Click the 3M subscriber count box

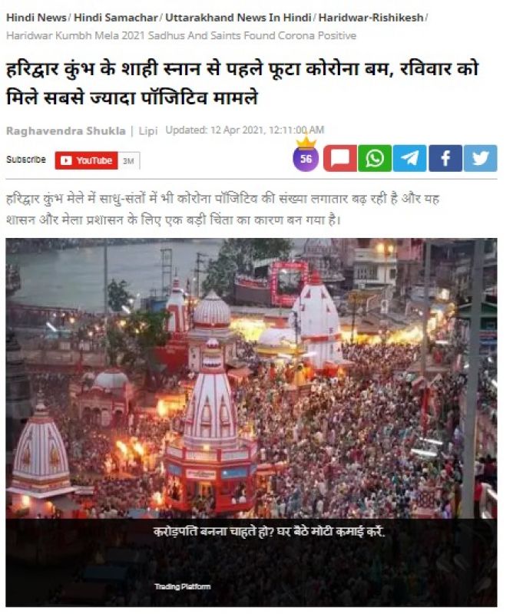(x=128, y=161)
